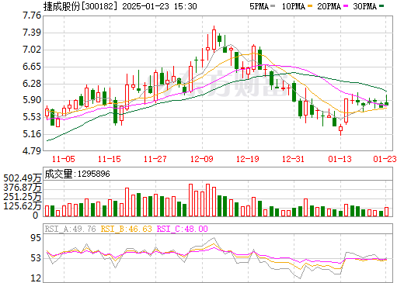
Task: Click the 502.49万 volume axis label
Action: (23, 178)
